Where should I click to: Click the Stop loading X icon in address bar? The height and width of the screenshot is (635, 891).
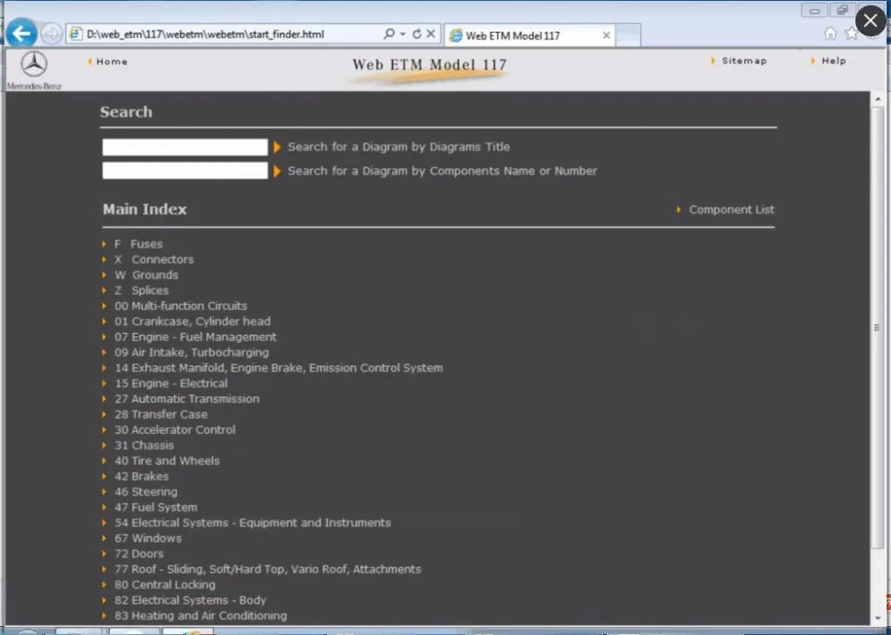[430, 34]
